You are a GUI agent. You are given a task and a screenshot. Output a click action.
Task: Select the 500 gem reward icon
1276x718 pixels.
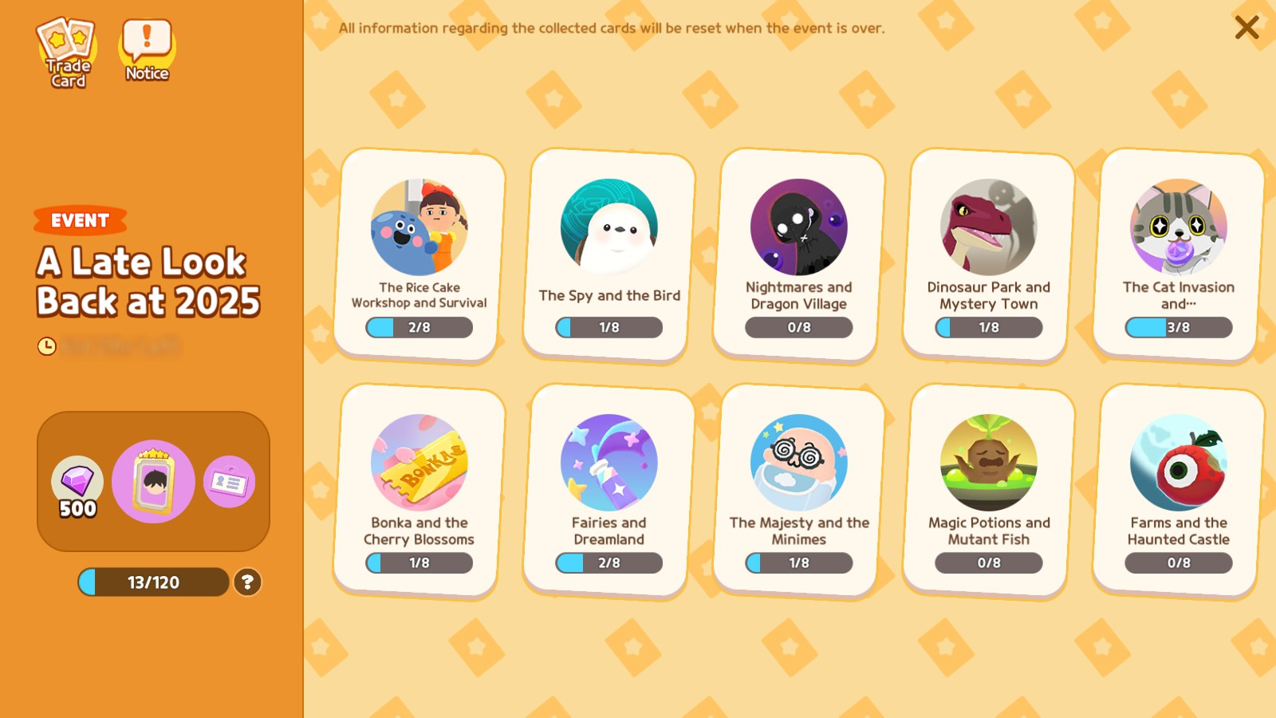[x=77, y=486]
